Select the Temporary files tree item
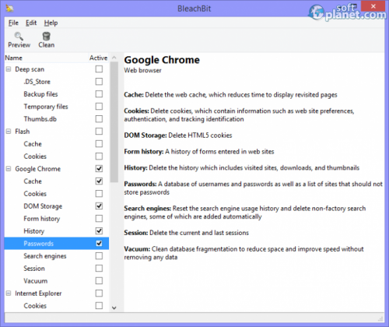The height and width of the screenshot is (327, 389). (x=46, y=107)
